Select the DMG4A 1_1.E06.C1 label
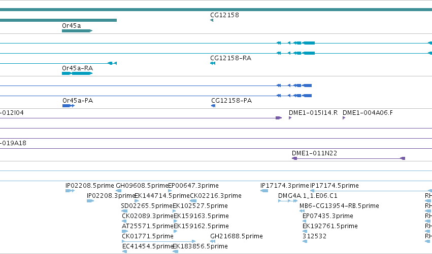The height and width of the screenshot is (254, 432). click(308, 196)
